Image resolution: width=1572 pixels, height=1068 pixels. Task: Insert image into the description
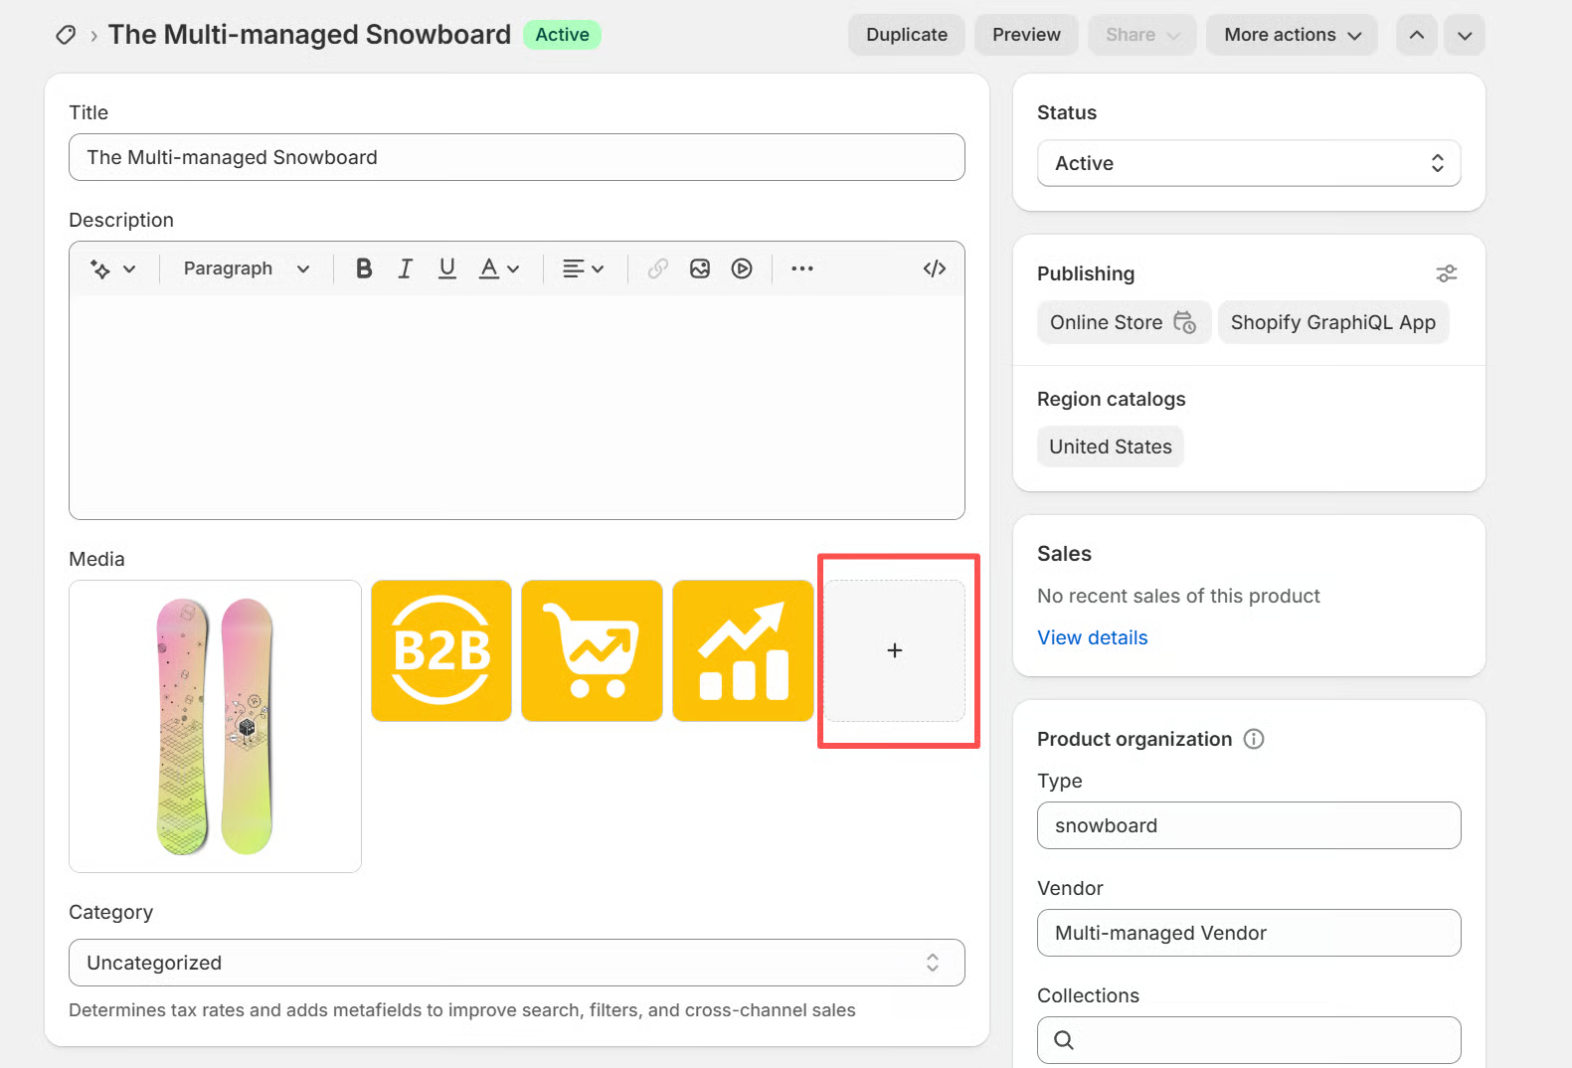pyautogui.click(x=700, y=268)
